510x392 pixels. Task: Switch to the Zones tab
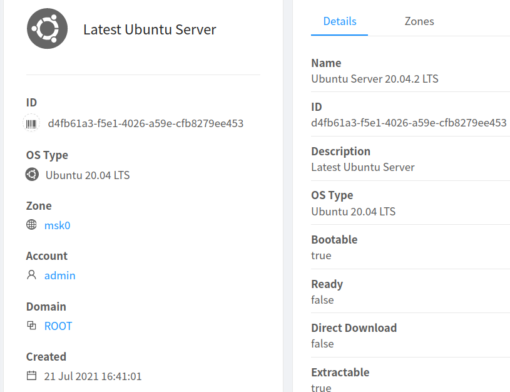(419, 21)
